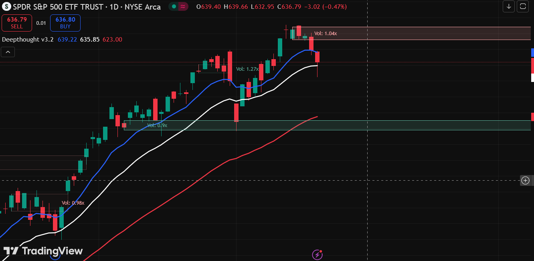This screenshot has width=534, height=261.
Task: Open the purple lightning events icon
Action: tap(317, 254)
